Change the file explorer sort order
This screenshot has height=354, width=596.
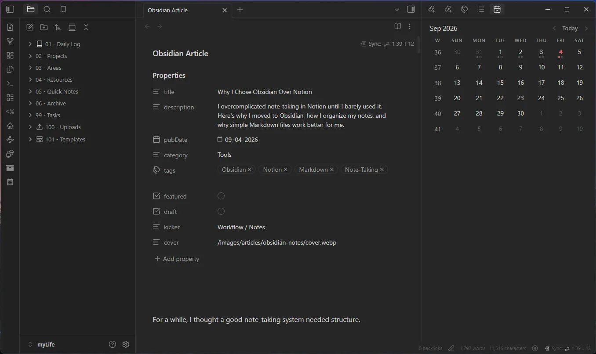pyautogui.click(x=58, y=27)
